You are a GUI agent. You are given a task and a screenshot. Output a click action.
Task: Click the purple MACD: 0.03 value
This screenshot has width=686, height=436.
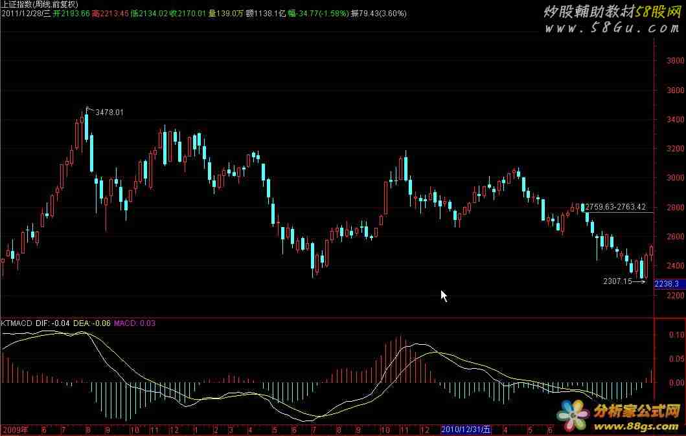click(x=135, y=323)
